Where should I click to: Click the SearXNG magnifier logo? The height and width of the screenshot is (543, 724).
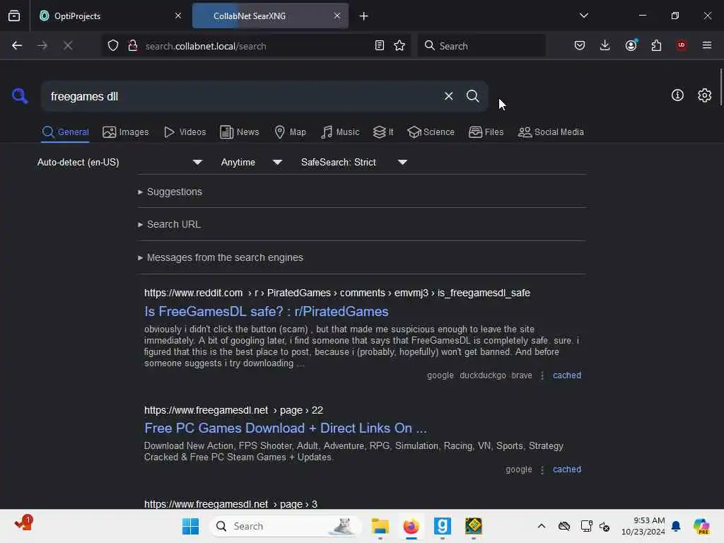(20, 96)
